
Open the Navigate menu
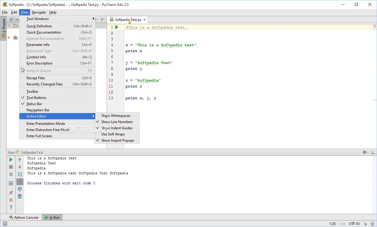tap(39, 12)
